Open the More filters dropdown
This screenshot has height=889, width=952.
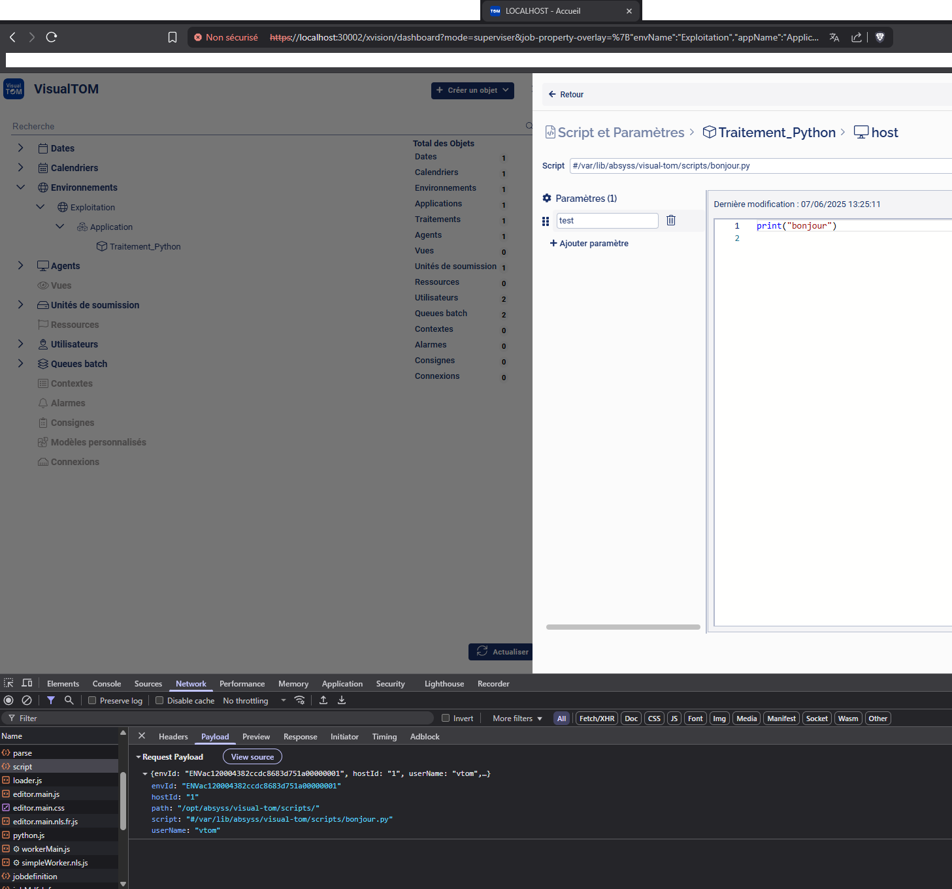coord(517,719)
